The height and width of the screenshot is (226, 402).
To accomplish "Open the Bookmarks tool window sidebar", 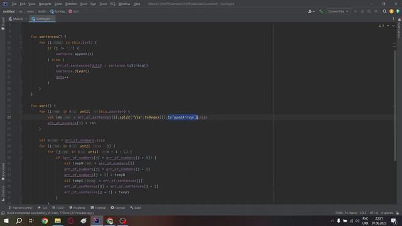I will tap(3, 172).
